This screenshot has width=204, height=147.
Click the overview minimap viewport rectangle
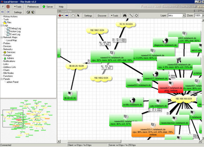pos(13,119)
